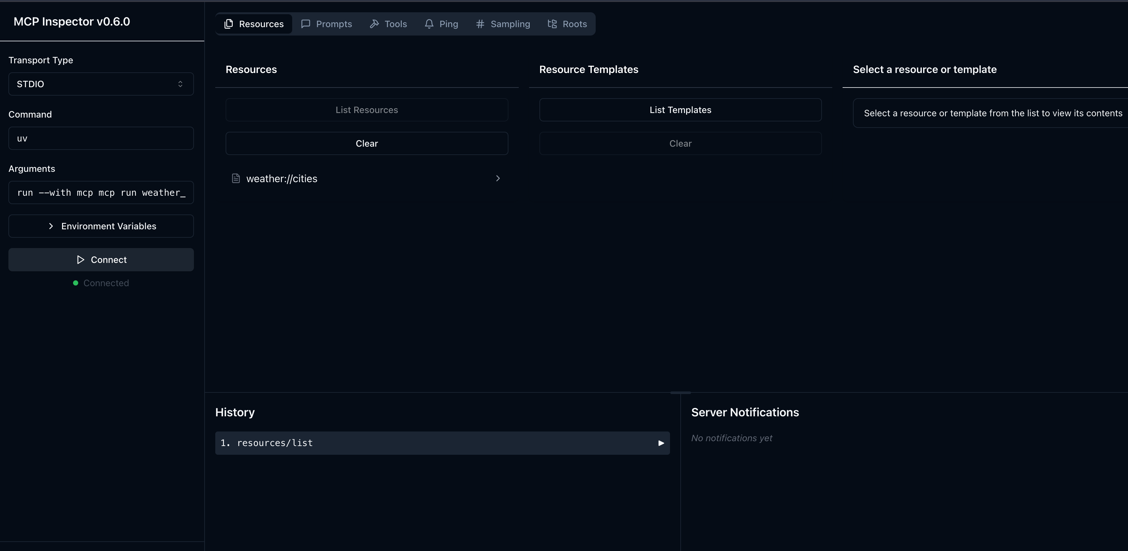The image size is (1128, 551).
Task: Click the List Resources button
Action: tap(367, 110)
